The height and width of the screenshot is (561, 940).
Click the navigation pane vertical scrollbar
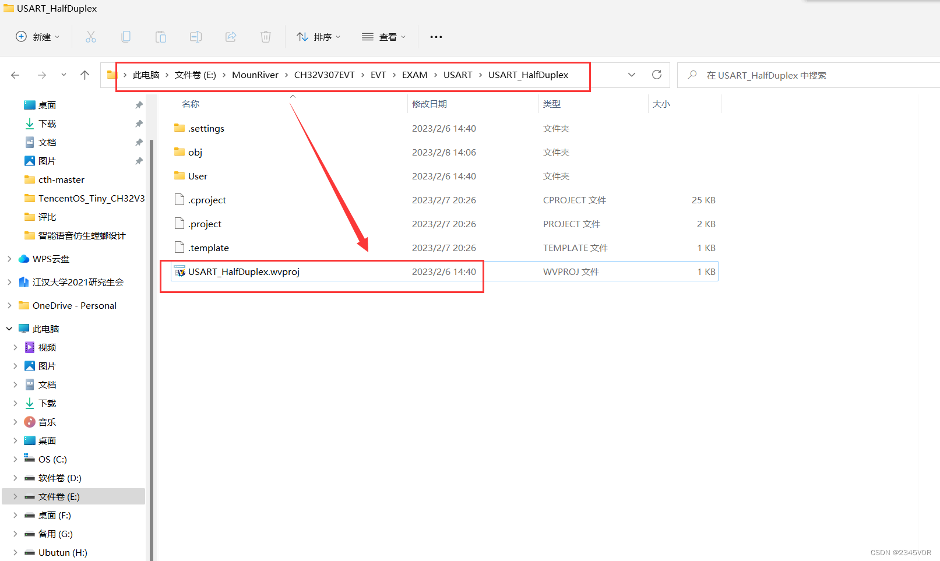[152, 350]
